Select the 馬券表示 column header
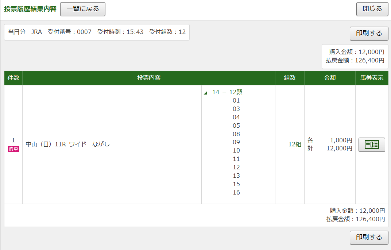The height and width of the screenshot is (250, 391). (372, 78)
